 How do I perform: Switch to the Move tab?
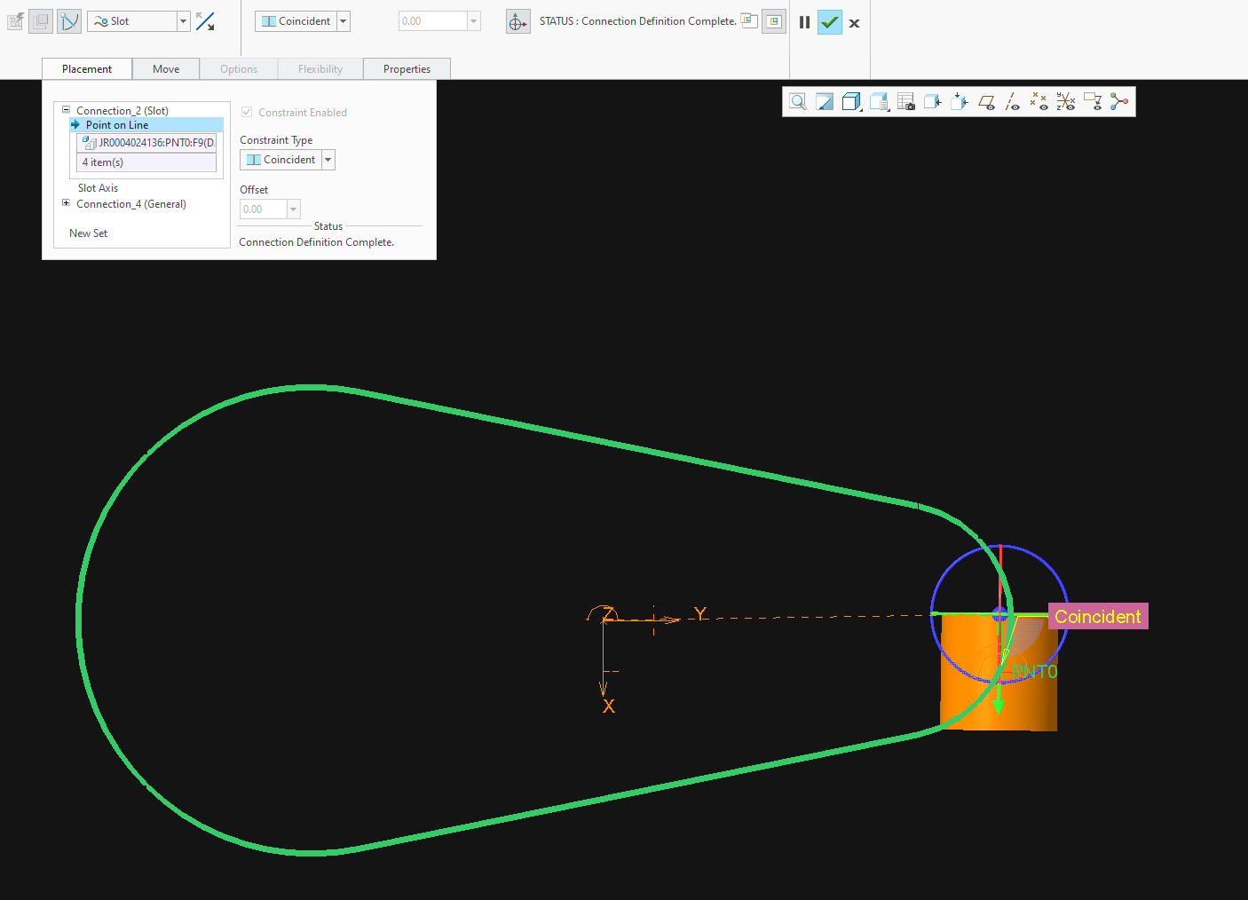[166, 68]
